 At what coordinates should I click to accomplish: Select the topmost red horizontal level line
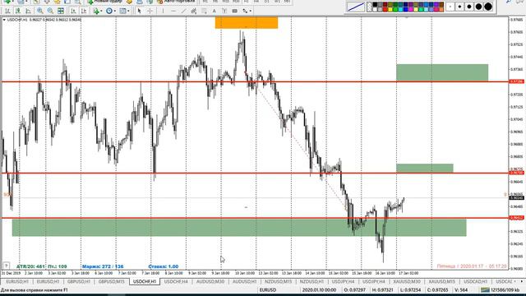tap(255, 81)
